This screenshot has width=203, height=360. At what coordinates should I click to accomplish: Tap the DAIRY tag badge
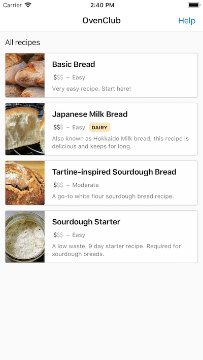pyautogui.click(x=99, y=128)
